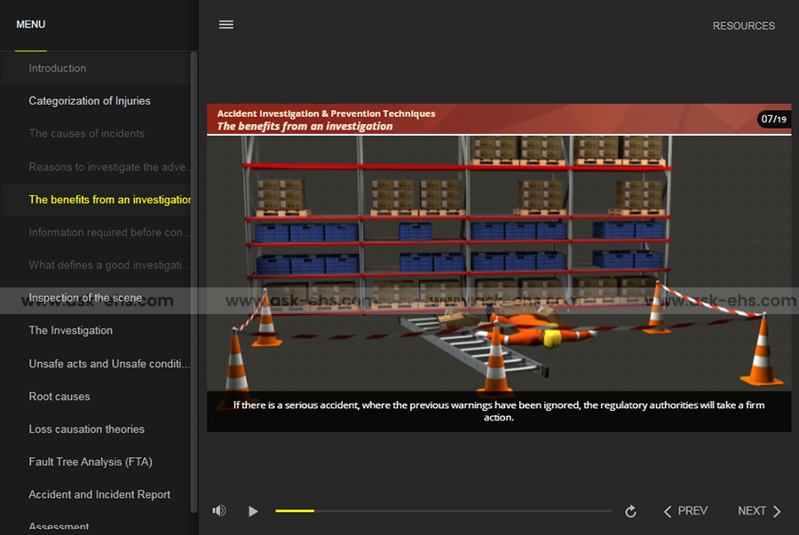
Task: Open Root causes lesson
Action: coord(59,397)
